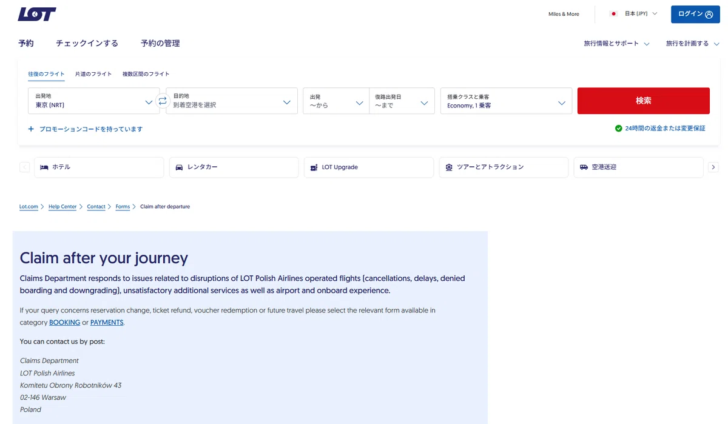Click the 空港送迎 service card
The image size is (728, 424).
click(x=638, y=167)
